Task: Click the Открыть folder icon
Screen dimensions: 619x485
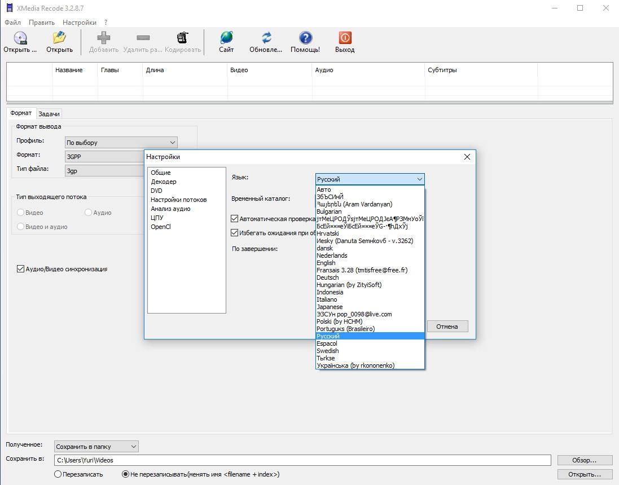Action: click(x=59, y=38)
